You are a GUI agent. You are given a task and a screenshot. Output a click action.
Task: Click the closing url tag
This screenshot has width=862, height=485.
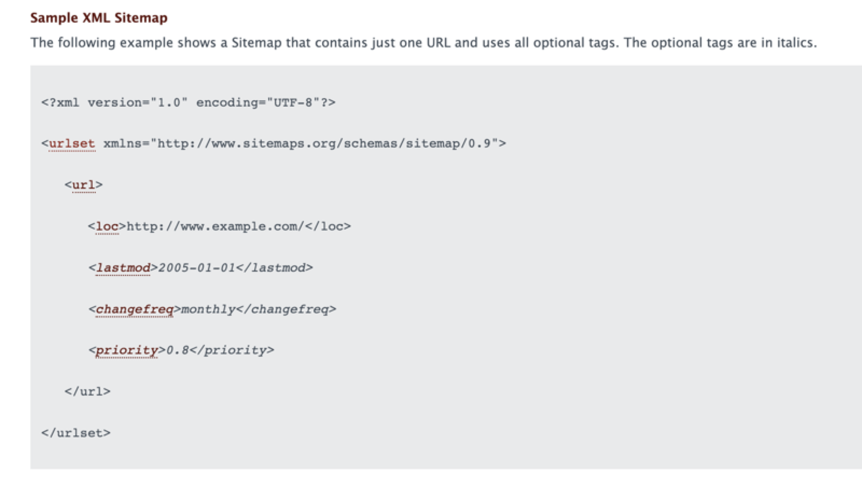(x=87, y=392)
